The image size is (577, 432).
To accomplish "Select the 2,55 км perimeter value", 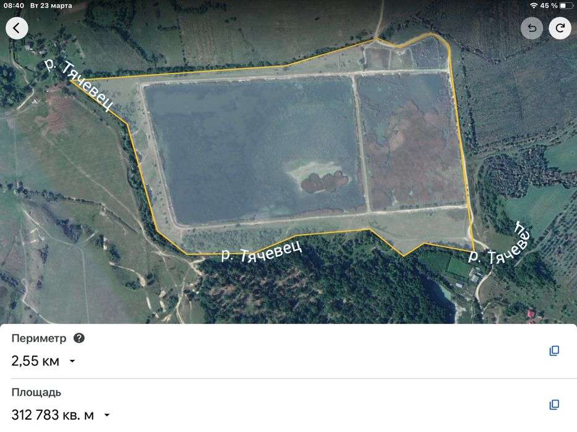I will coord(35,361).
